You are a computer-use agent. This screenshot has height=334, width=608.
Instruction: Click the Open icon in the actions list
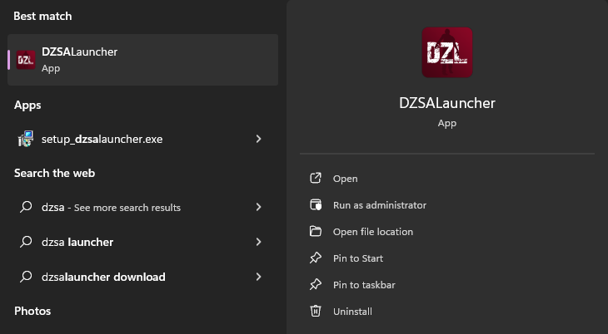point(316,179)
